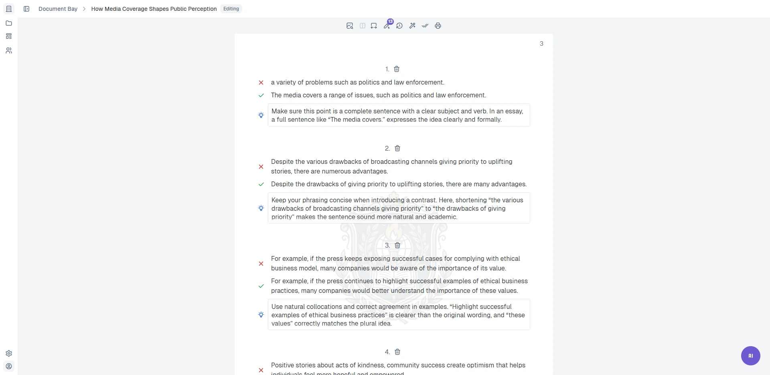Click the Editing status badge
770x375 pixels.
[x=231, y=9]
